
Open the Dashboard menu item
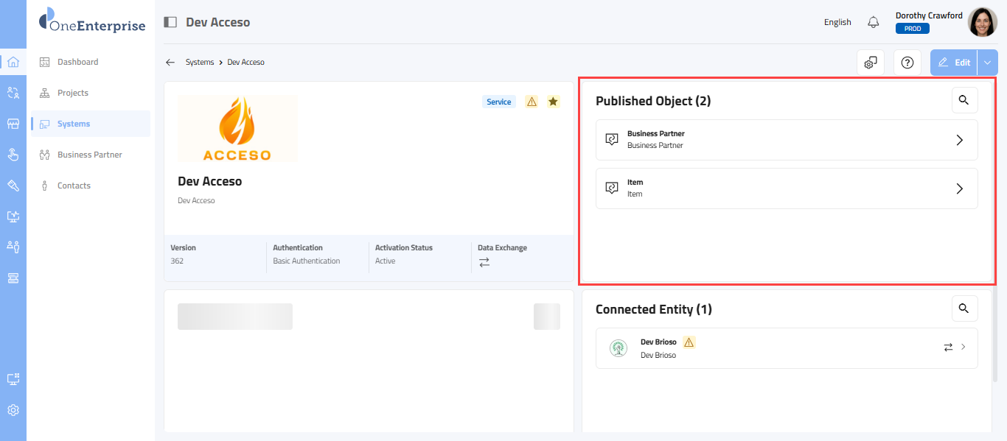pos(77,62)
